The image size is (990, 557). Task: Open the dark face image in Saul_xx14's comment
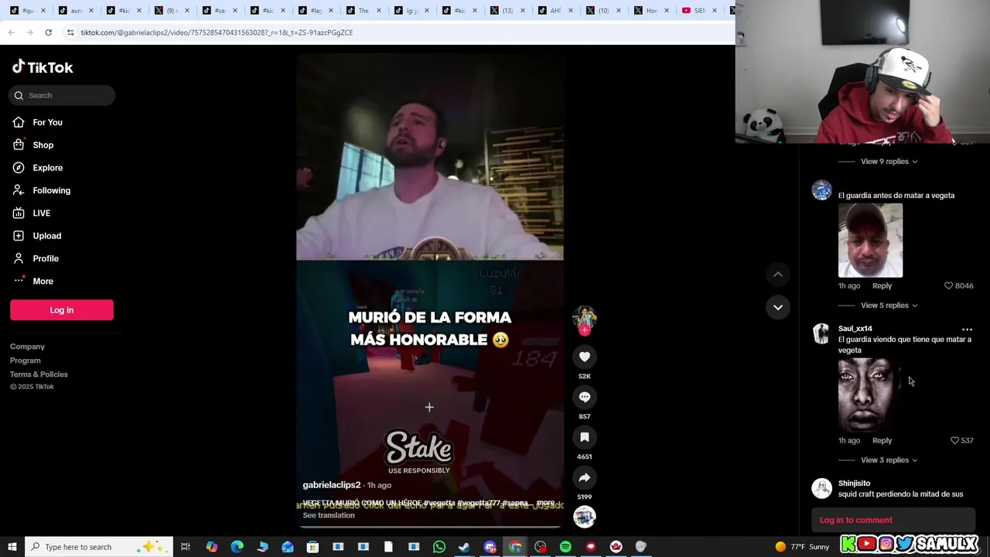[870, 395]
